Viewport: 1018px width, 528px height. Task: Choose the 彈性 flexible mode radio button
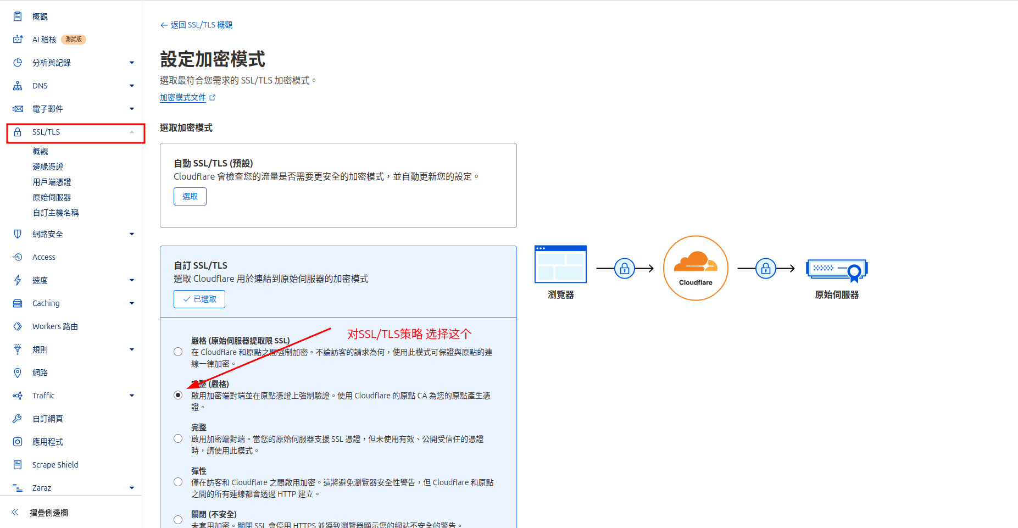[x=178, y=482]
